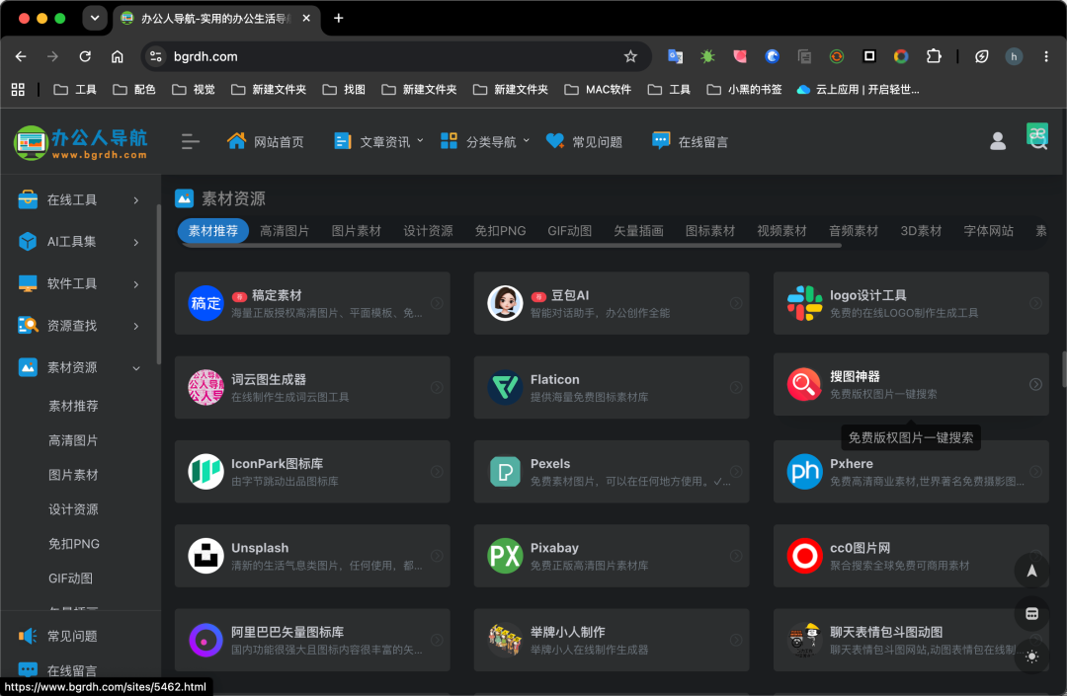Select 免抠PNG in the sidebar submenu
1067x696 pixels.
point(73,544)
